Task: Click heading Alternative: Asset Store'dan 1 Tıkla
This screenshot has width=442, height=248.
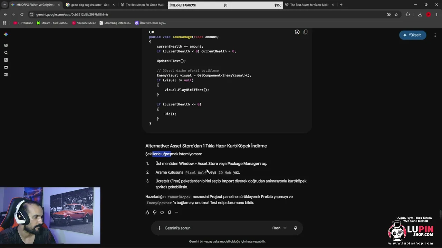Action: point(206,146)
